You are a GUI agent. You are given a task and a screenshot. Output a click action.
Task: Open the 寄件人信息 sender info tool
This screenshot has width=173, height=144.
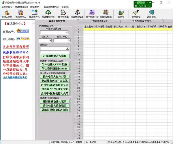[x=7, y=14]
